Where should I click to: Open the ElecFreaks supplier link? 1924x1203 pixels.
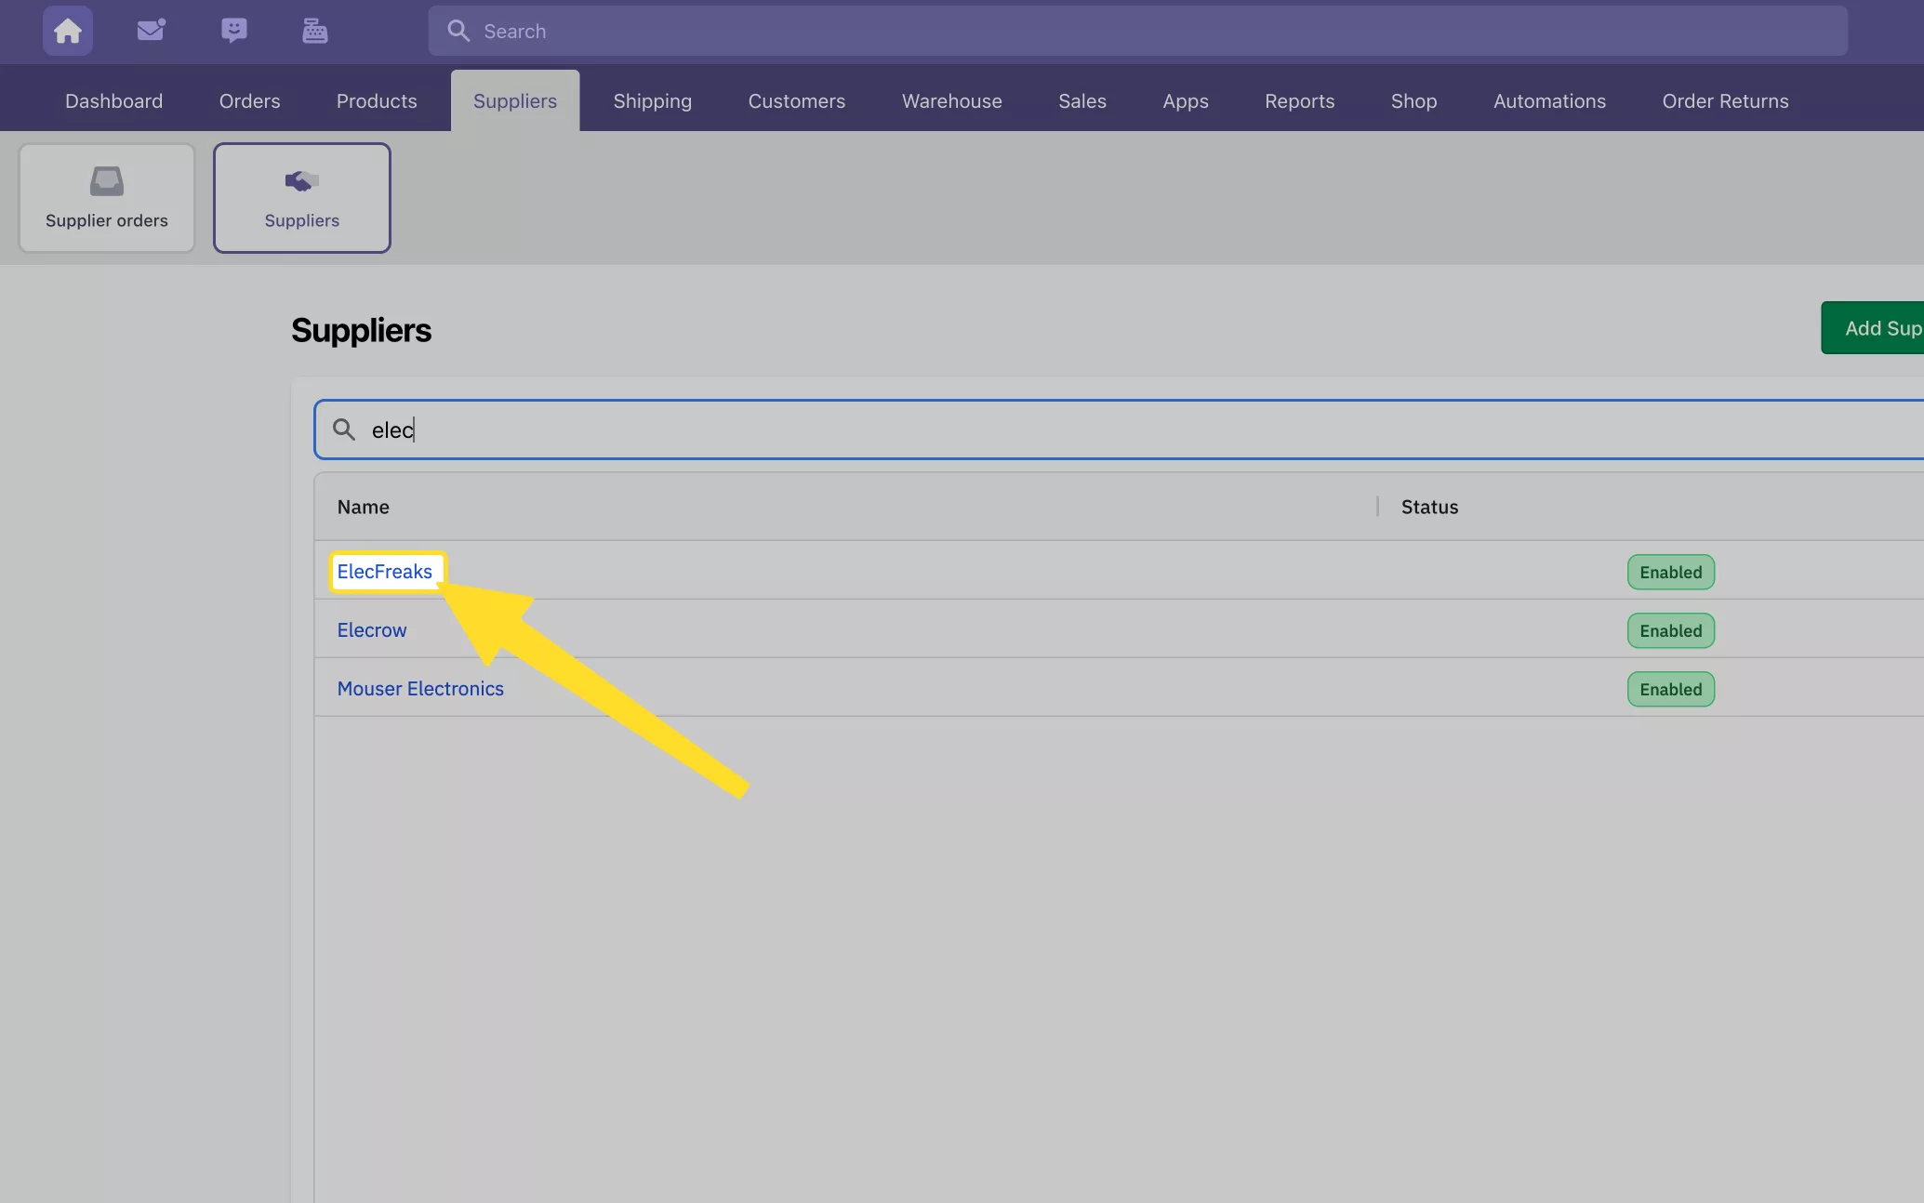coord(384,571)
